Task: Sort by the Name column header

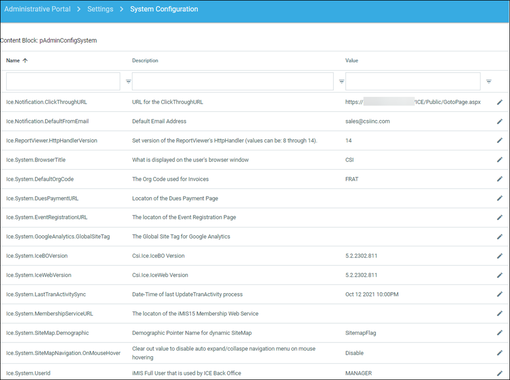Action: [x=14, y=60]
